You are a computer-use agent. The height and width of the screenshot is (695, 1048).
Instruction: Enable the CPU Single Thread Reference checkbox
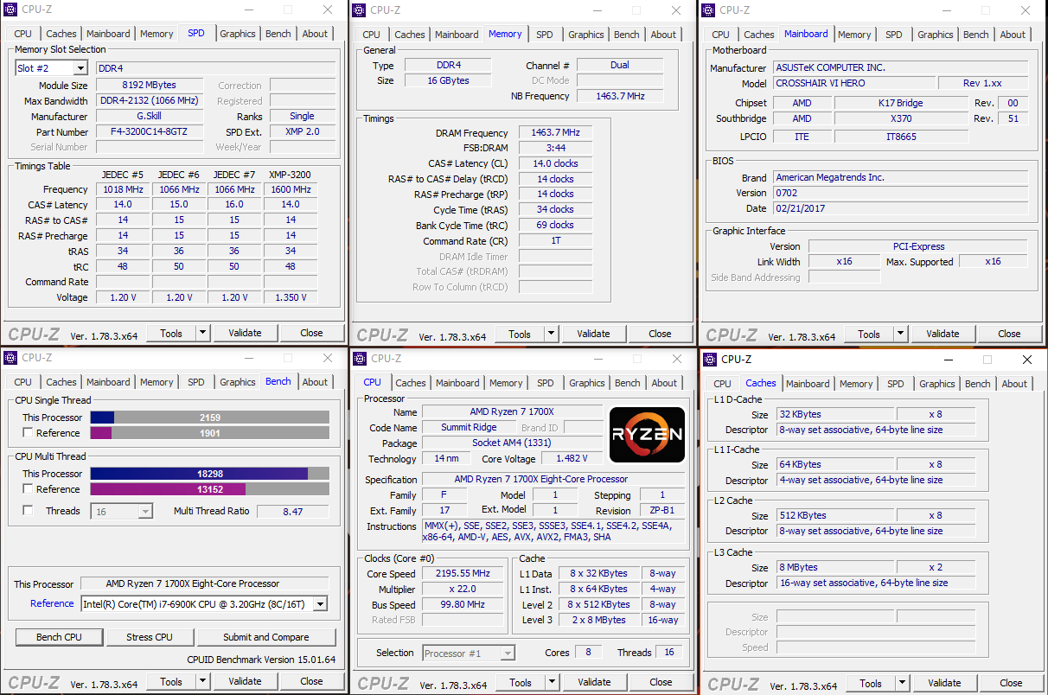click(x=29, y=433)
